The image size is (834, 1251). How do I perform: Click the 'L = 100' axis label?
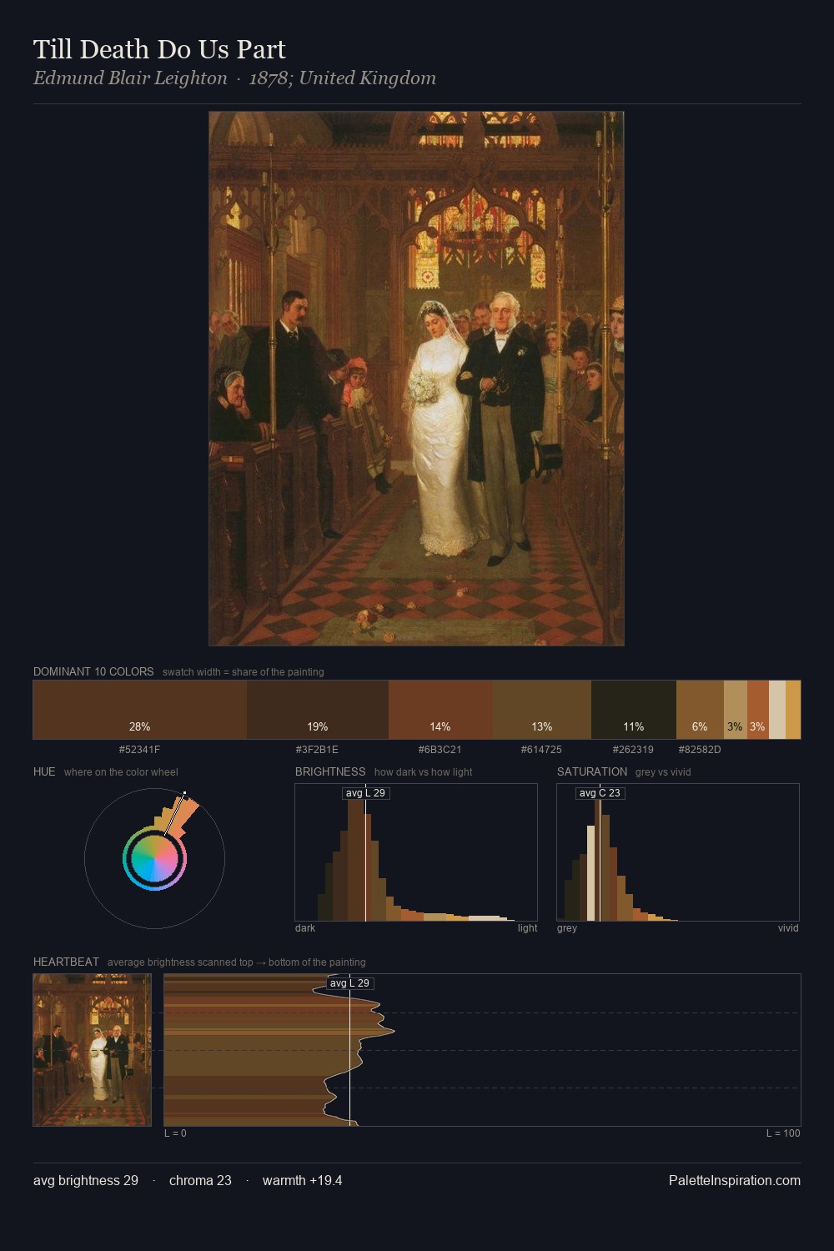tap(783, 1133)
